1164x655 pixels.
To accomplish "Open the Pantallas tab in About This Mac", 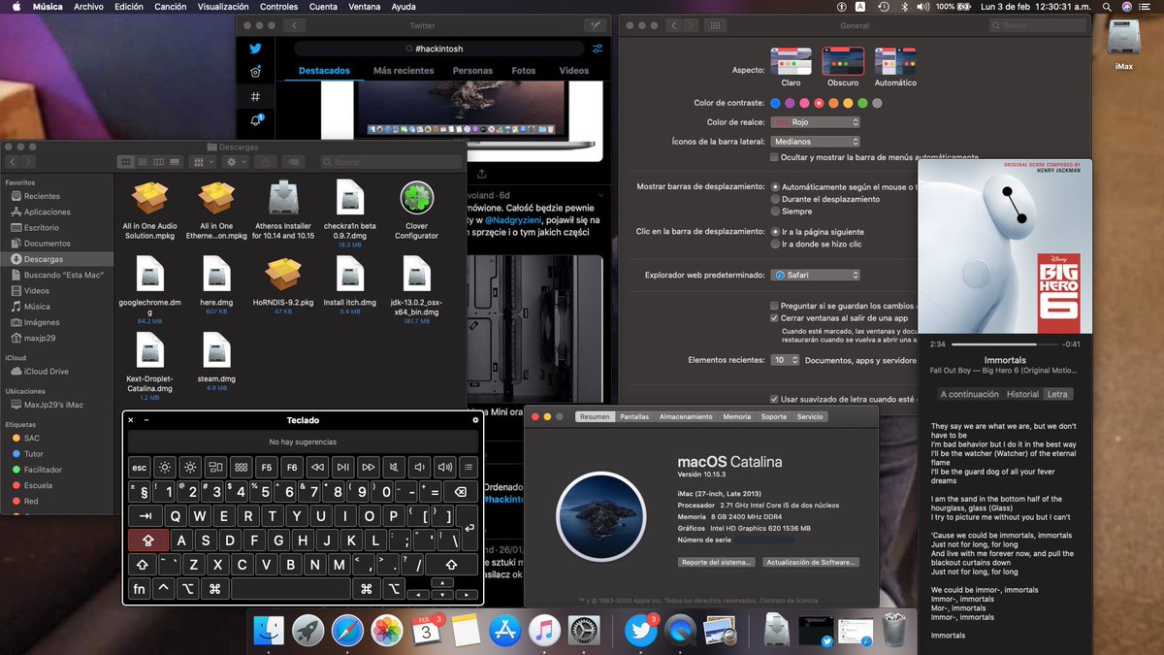I will [634, 417].
